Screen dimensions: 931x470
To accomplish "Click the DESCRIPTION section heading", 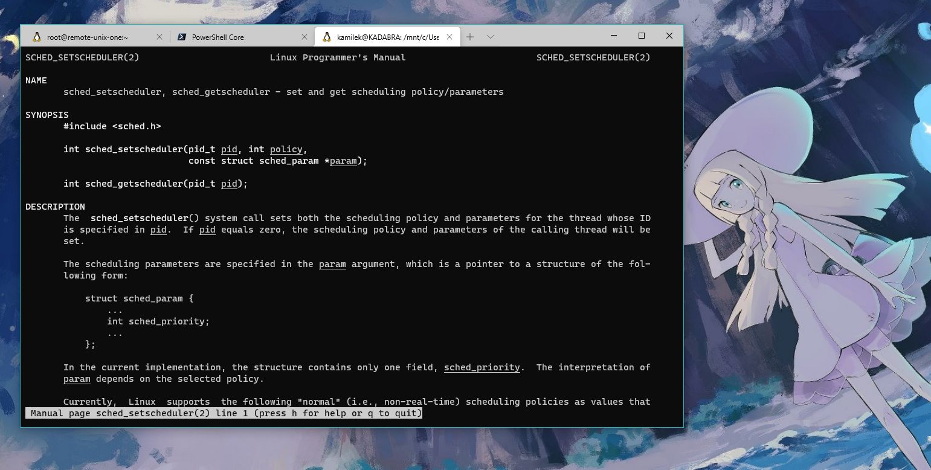I will pos(55,207).
